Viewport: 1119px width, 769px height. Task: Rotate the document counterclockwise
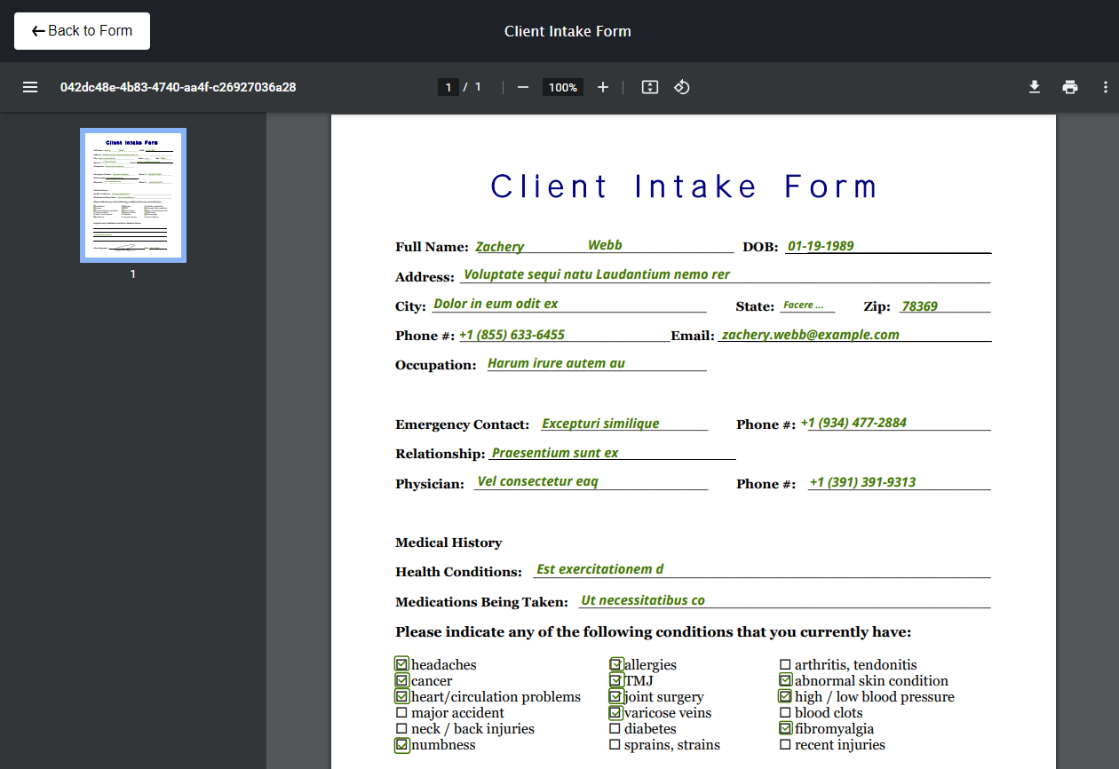click(682, 87)
